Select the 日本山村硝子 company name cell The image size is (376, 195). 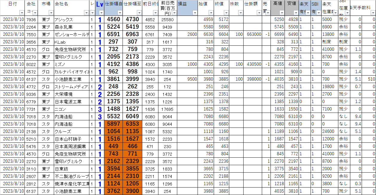tap(71, 139)
